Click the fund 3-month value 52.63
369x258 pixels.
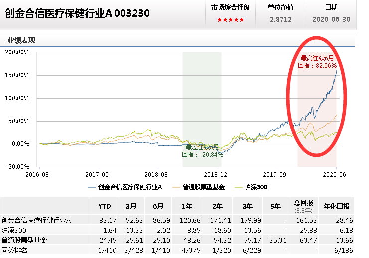tap(134, 220)
